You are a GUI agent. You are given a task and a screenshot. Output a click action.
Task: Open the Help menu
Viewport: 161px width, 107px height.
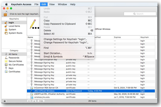click(73, 4)
